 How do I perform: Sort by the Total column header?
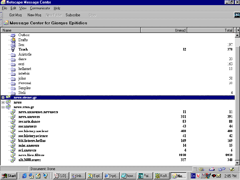[211, 30]
